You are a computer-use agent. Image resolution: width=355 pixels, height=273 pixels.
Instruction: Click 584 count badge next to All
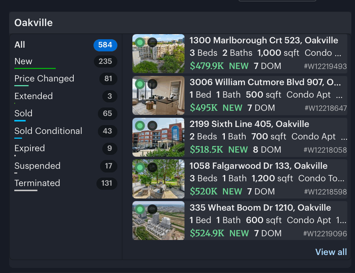pos(105,45)
